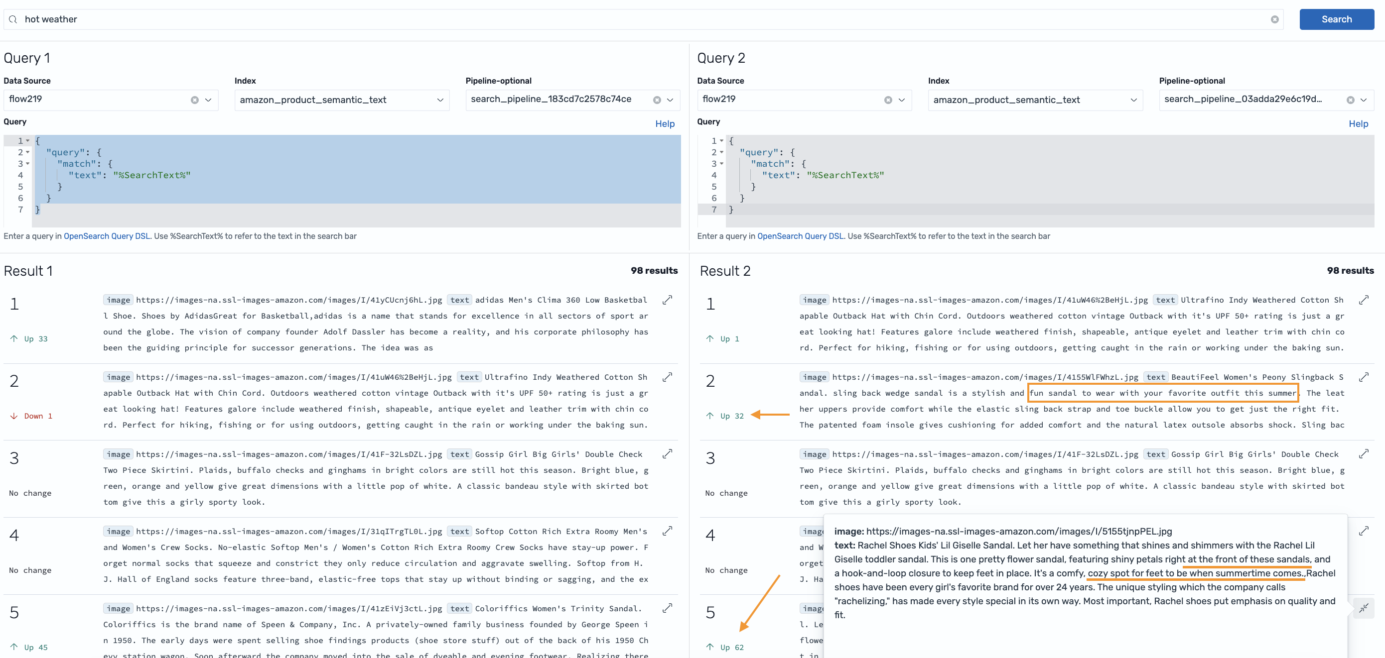Open Query 2 Data Source dropdown
The height and width of the screenshot is (658, 1385).
click(x=902, y=100)
